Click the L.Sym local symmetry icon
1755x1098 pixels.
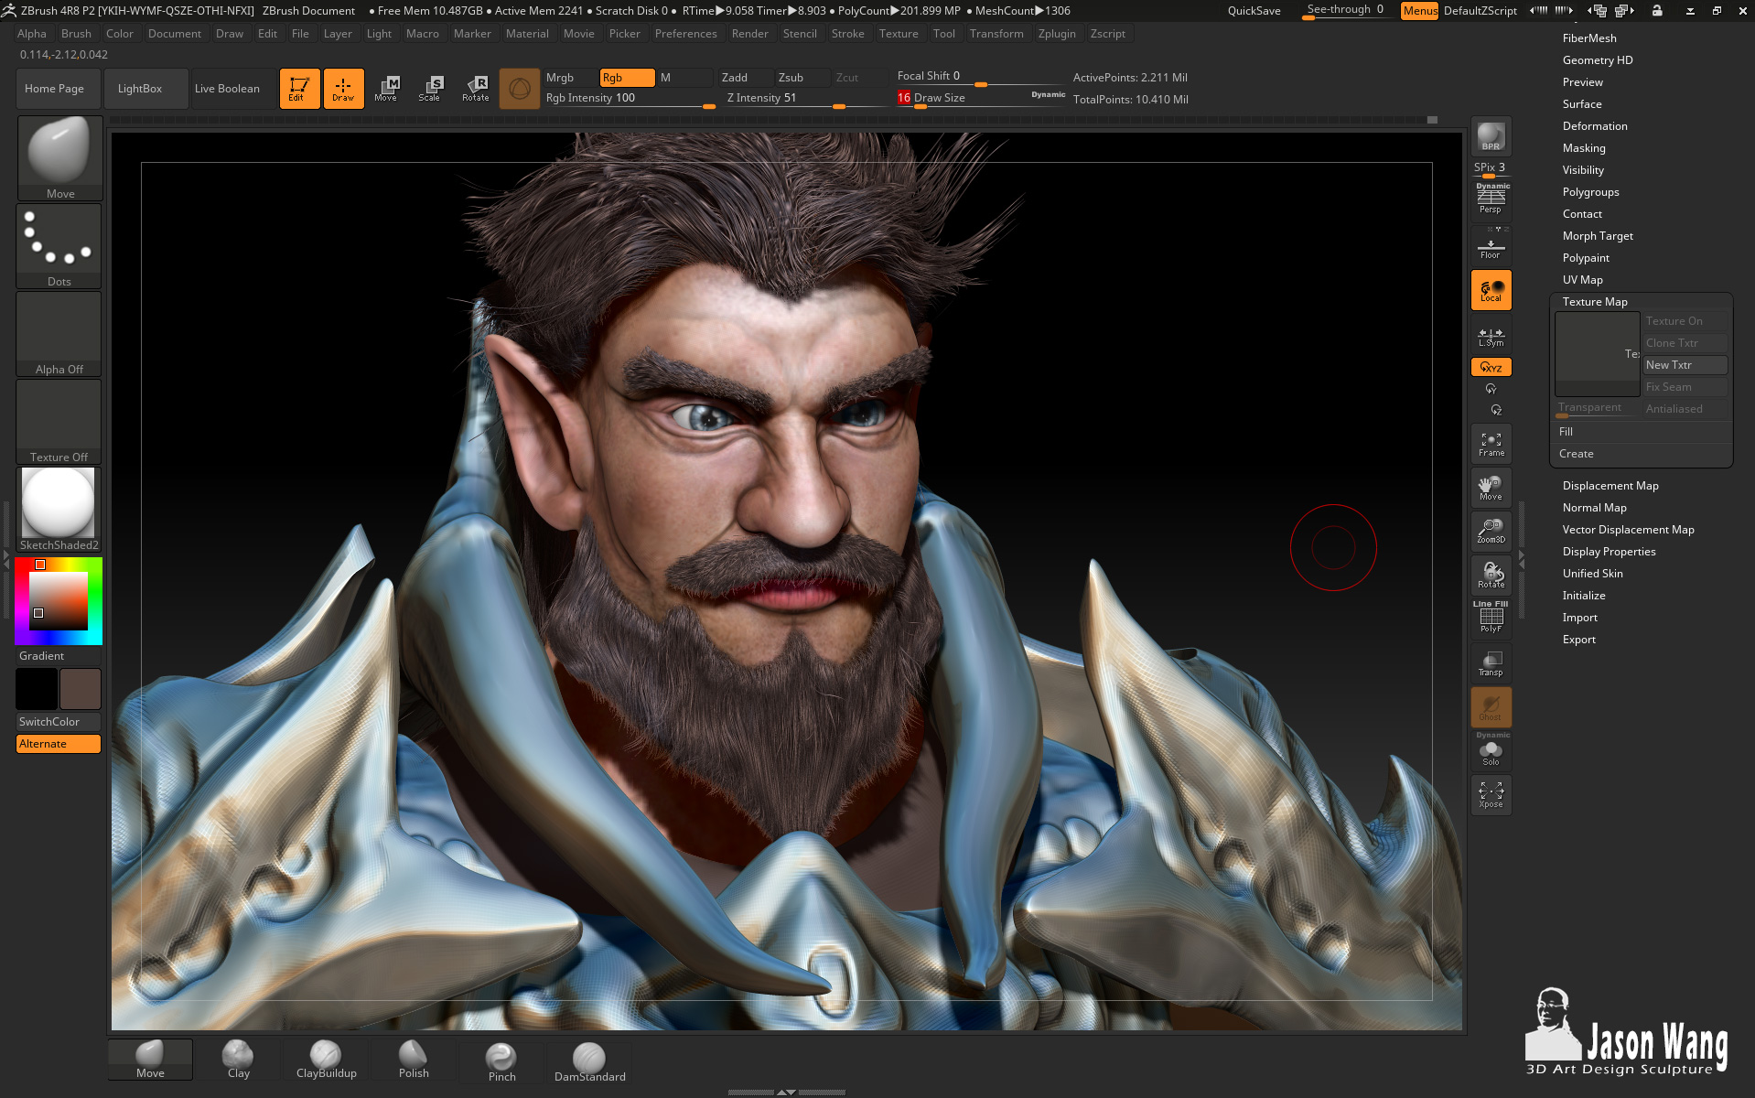point(1491,337)
